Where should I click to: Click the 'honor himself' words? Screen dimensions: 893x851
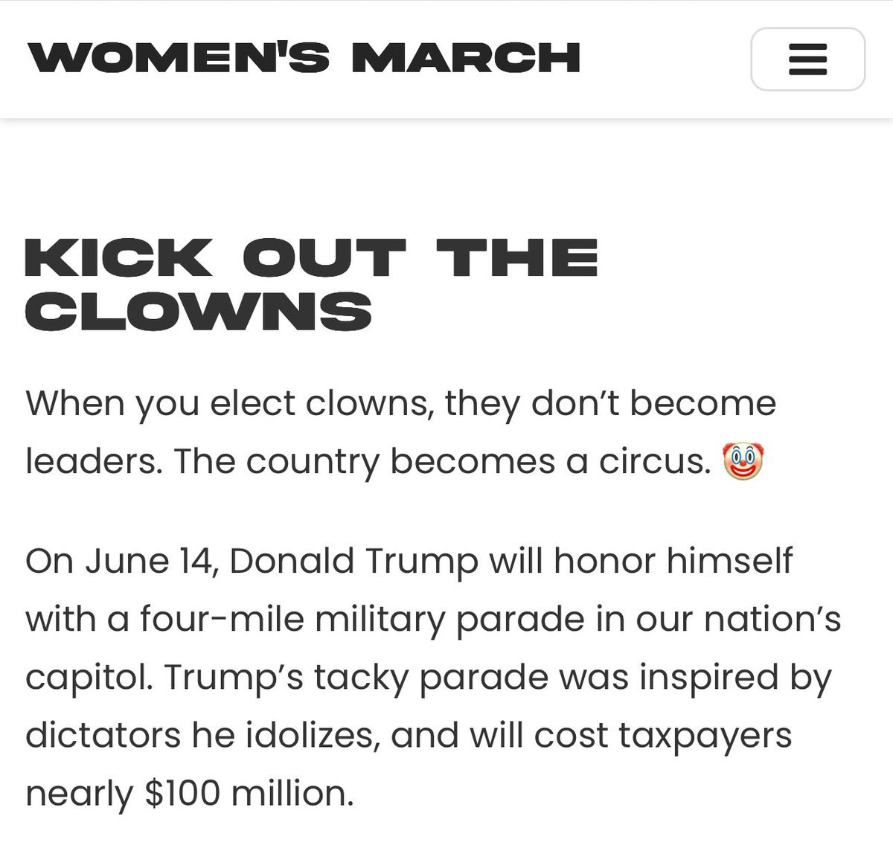click(673, 561)
